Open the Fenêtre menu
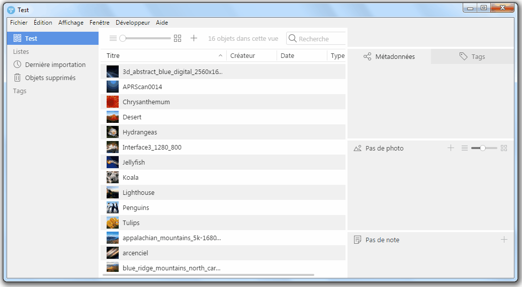This screenshot has width=522, height=287. click(100, 23)
